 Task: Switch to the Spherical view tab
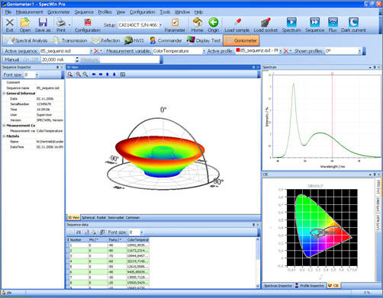88,217
